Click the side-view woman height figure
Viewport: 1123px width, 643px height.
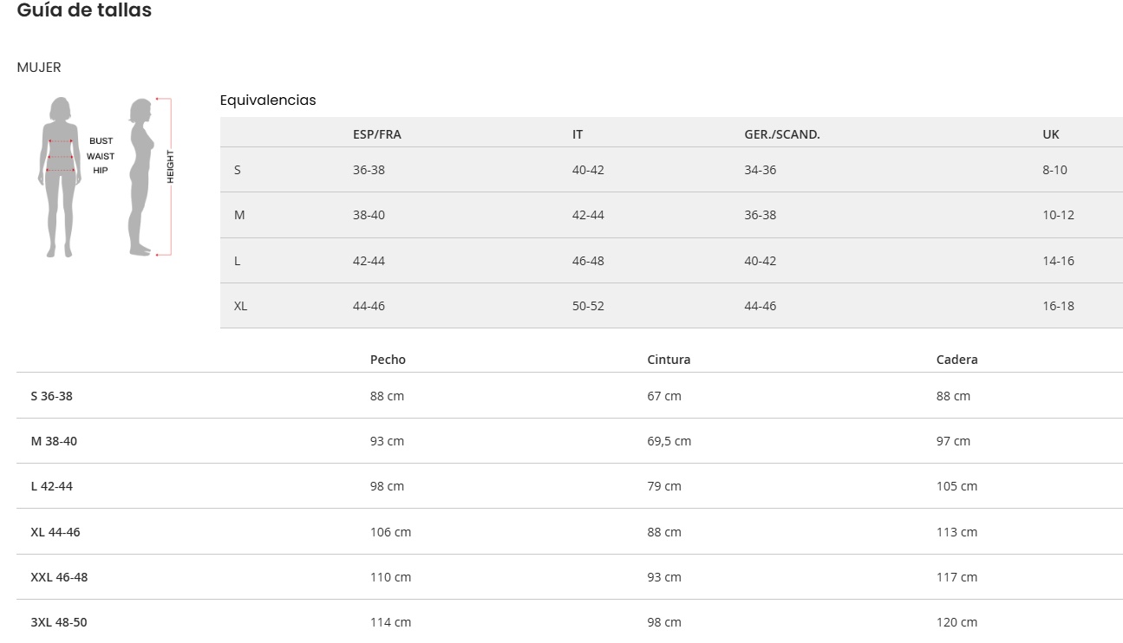[140, 178]
